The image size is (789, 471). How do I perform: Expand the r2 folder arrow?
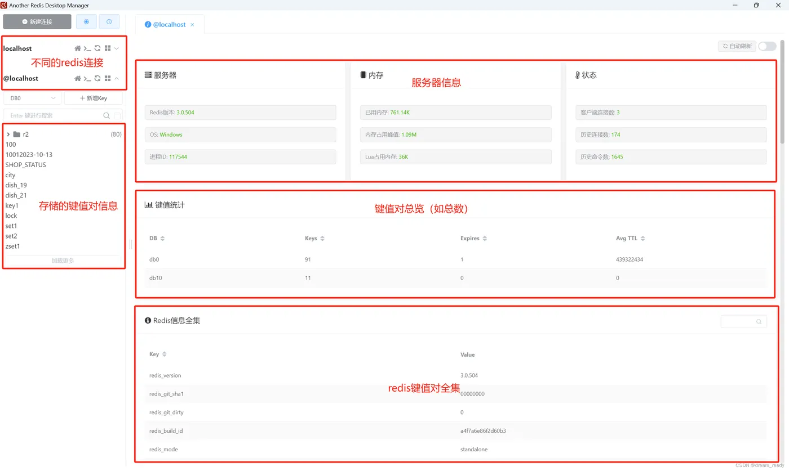[8, 134]
